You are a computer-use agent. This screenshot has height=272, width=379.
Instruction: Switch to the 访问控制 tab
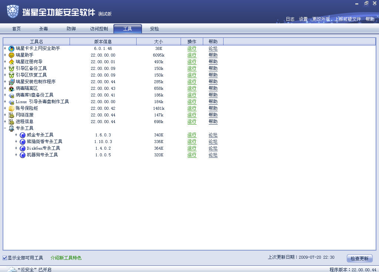point(99,29)
